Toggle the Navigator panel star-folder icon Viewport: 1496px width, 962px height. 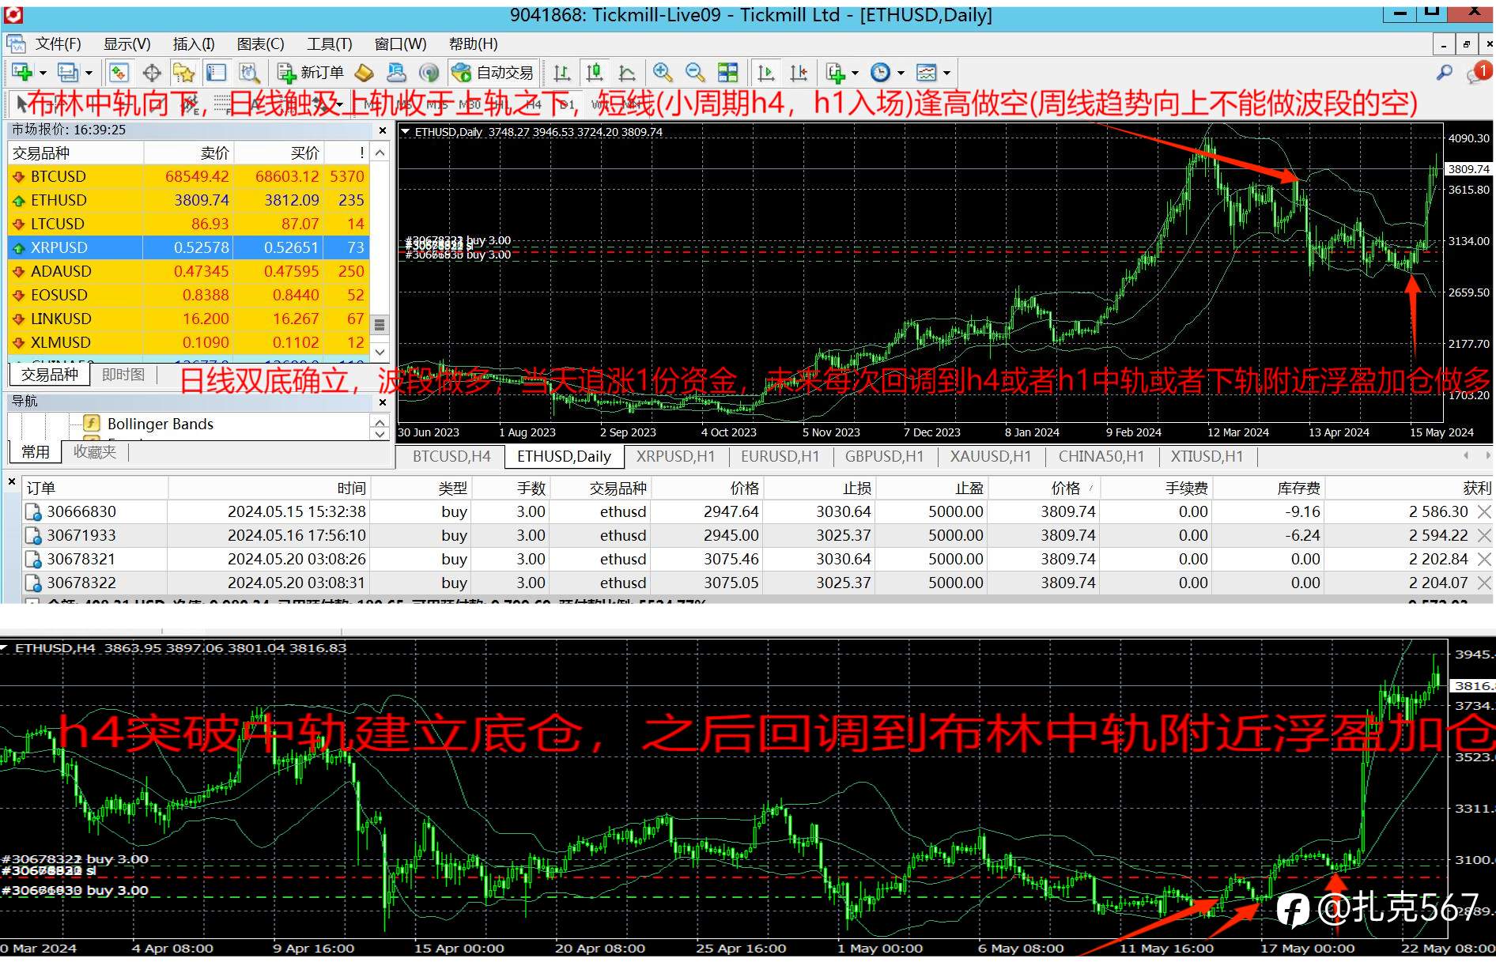coord(184,73)
